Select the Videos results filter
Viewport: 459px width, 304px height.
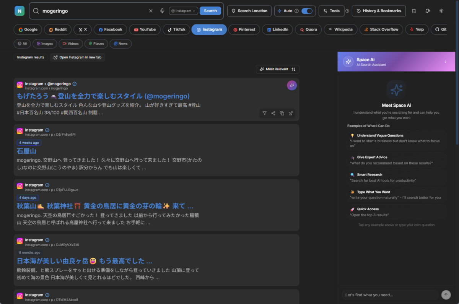click(x=70, y=43)
